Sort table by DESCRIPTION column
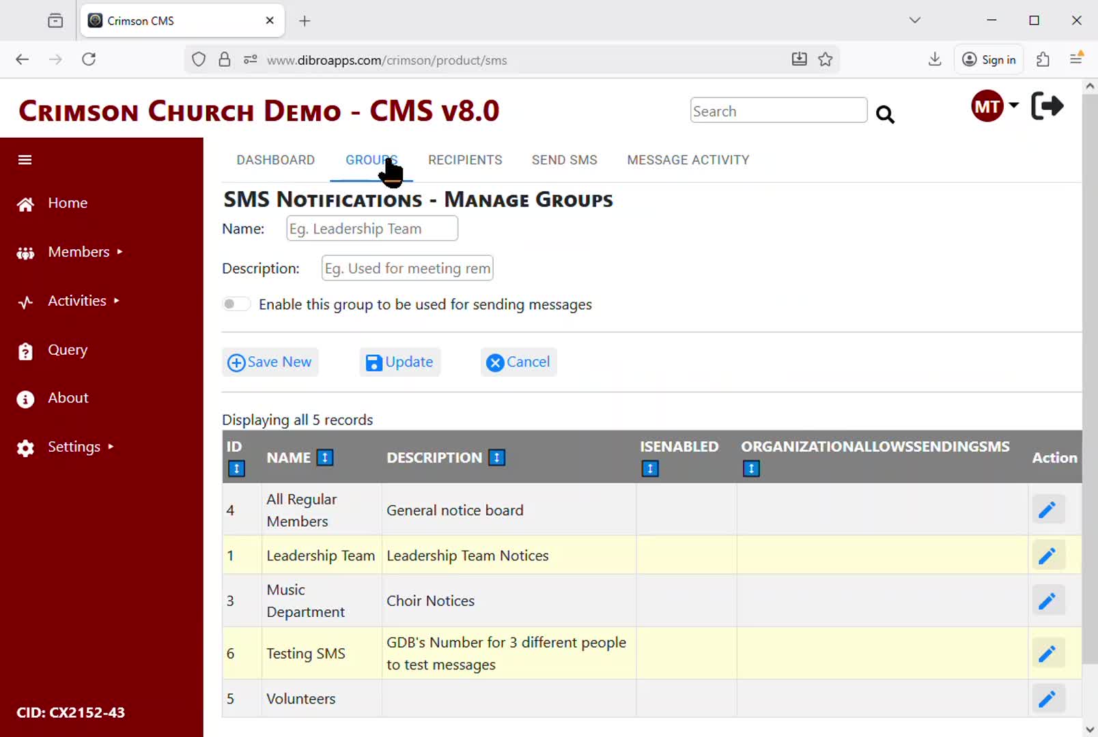This screenshot has height=737, width=1098. (497, 458)
